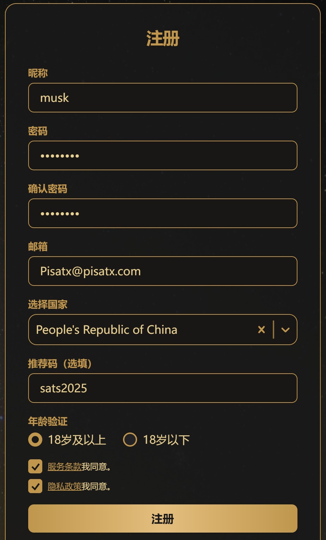Uncheck the 隐私政策 agreement checkbox
This screenshot has height=540, width=326.
35,486
